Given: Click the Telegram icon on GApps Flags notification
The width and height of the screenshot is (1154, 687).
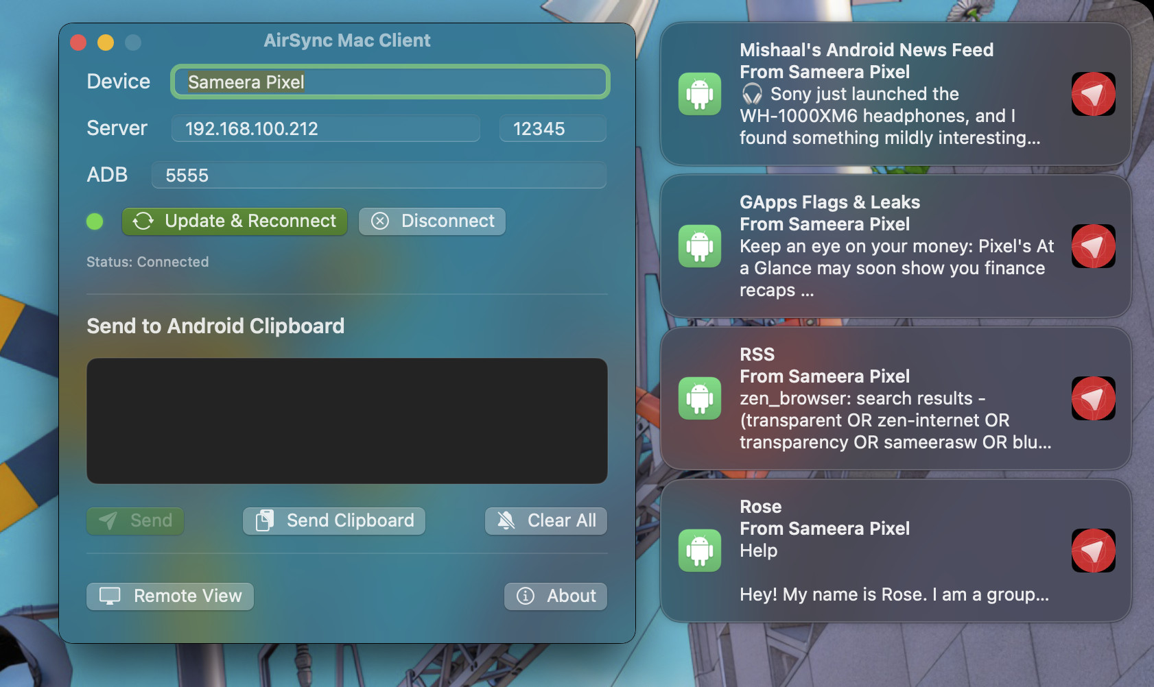Looking at the screenshot, I should (1093, 246).
